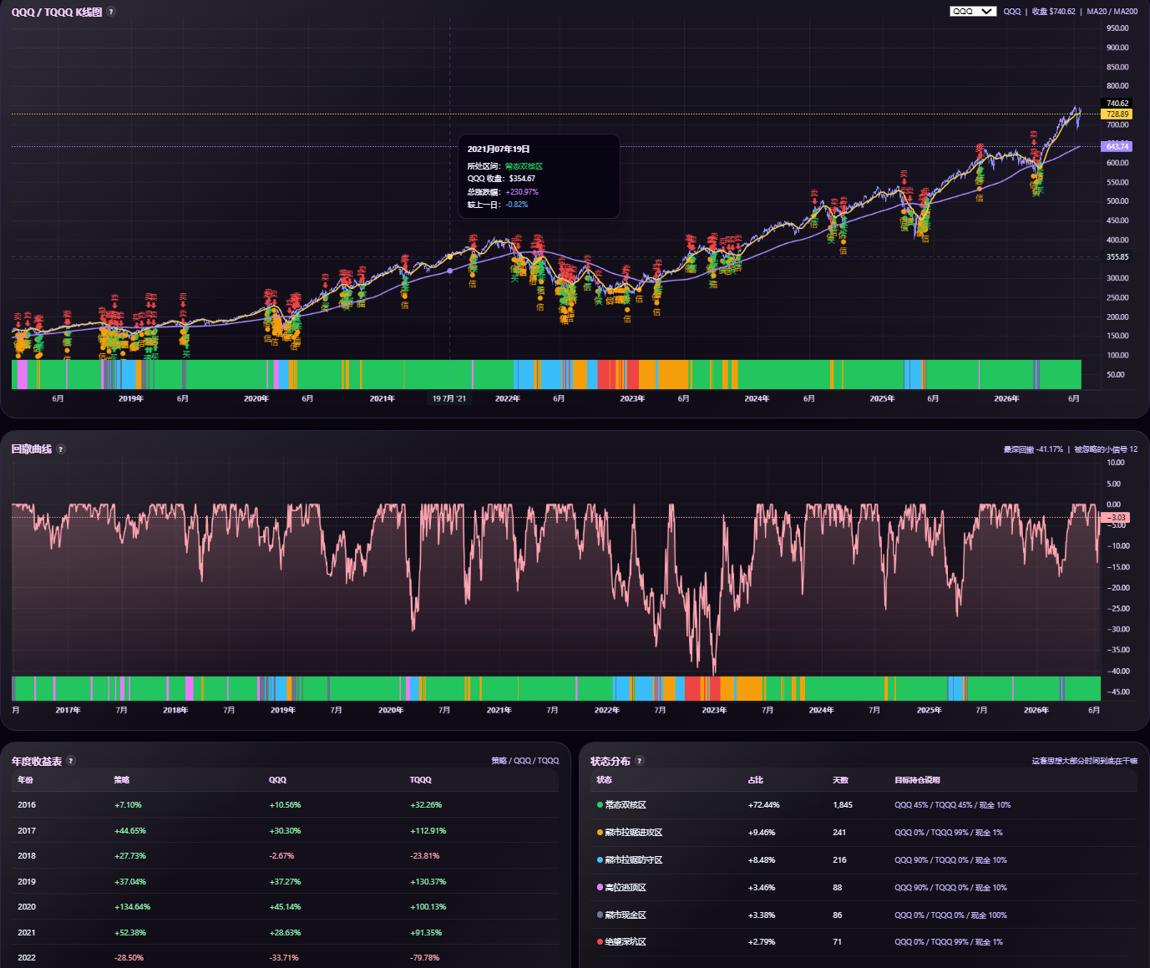This screenshot has height=968, width=1150.
Task: Click the 2017 TQQQ return +112.91%
Action: pos(428,831)
